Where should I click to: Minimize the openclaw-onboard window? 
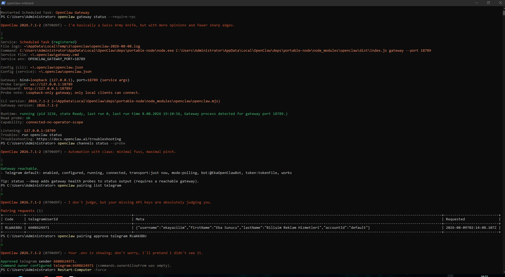click(477, 3)
